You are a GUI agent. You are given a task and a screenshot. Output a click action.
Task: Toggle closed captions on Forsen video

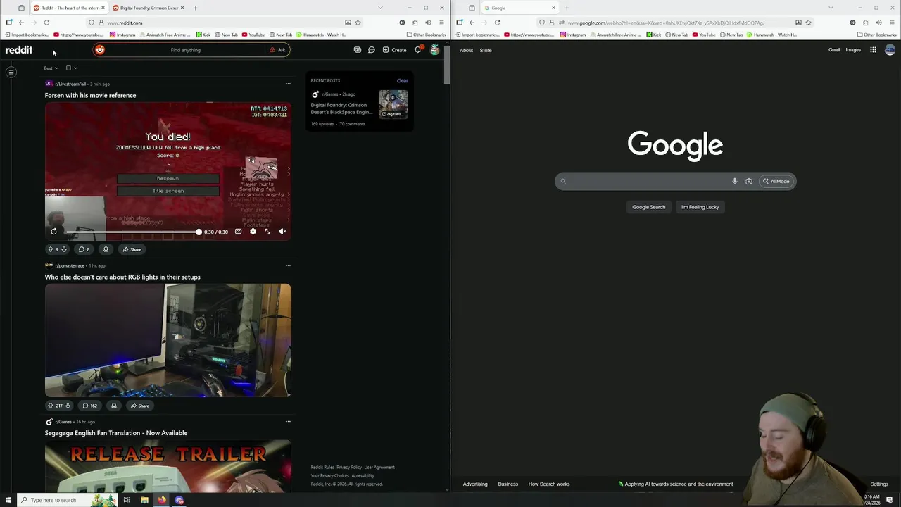pyautogui.click(x=238, y=232)
